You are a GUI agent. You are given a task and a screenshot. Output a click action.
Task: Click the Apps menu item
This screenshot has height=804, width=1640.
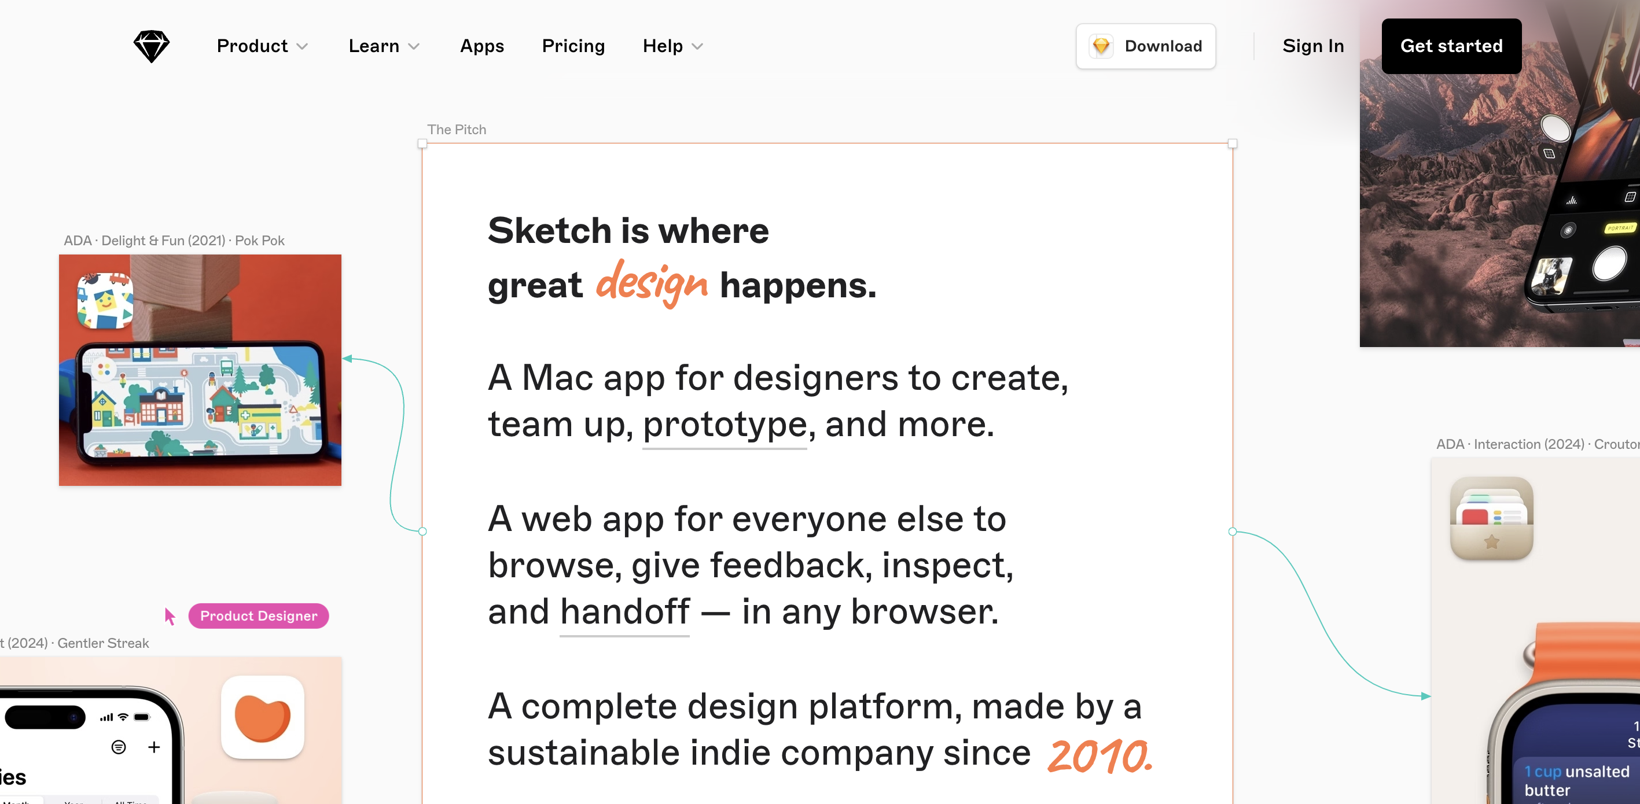pos(482,45)
